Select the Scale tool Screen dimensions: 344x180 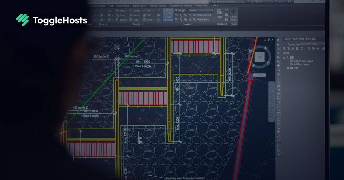tap(134, 20)
